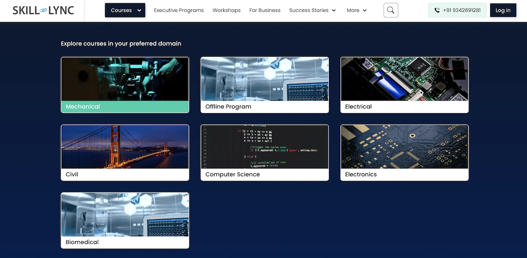
Task: Open the search magnifier icon
Action: [x=390, y=10]
